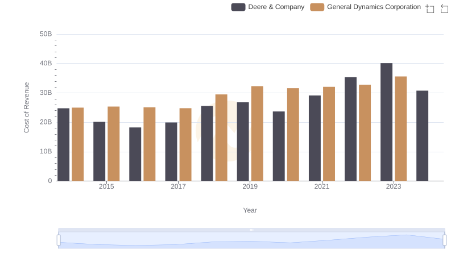Image resolution: width=455 pixels, height=262 pixels.
Task: Click the 2020 Deere & Company bar
Action: [279, 146]
